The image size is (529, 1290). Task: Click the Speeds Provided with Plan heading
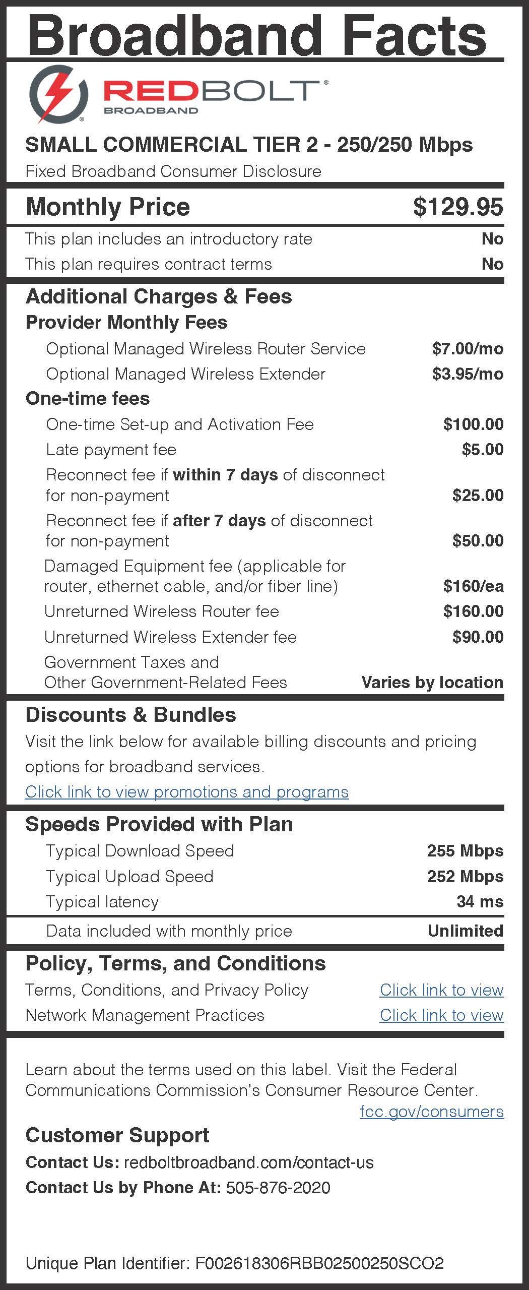coord(159,824)
